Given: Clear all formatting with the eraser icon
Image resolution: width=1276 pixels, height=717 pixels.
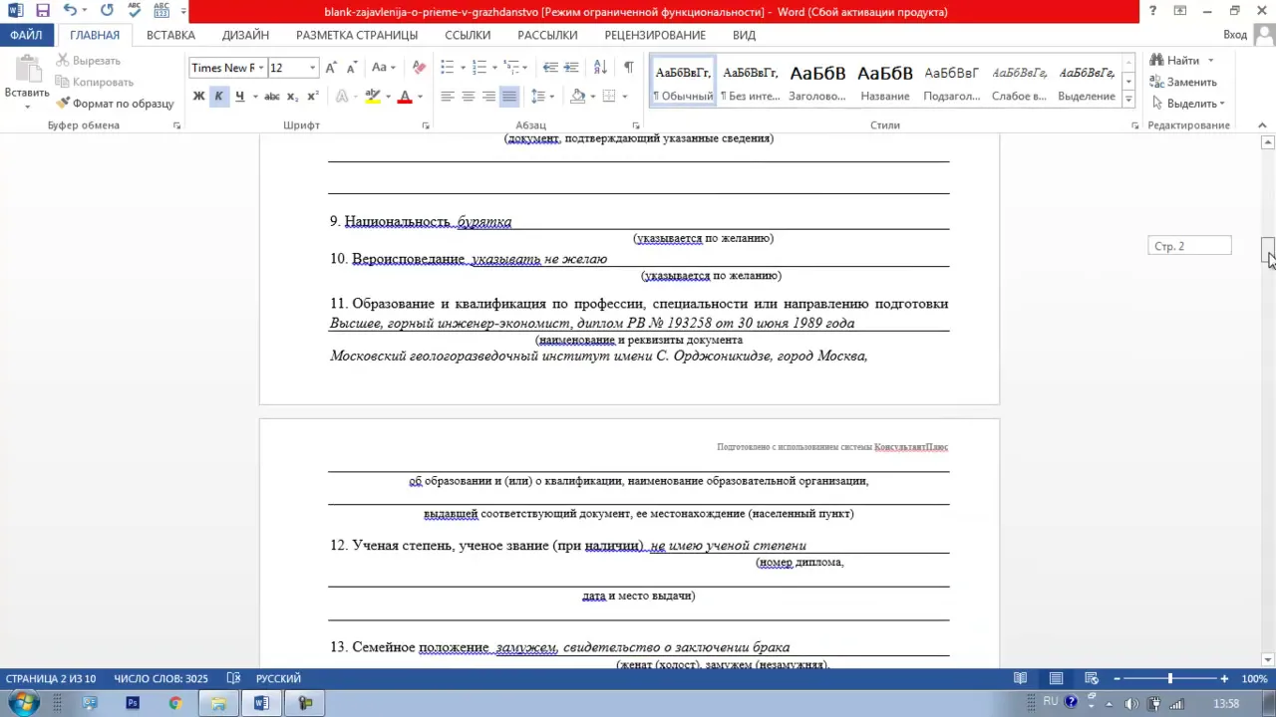Looking at the screenshot, I should 419,68.
